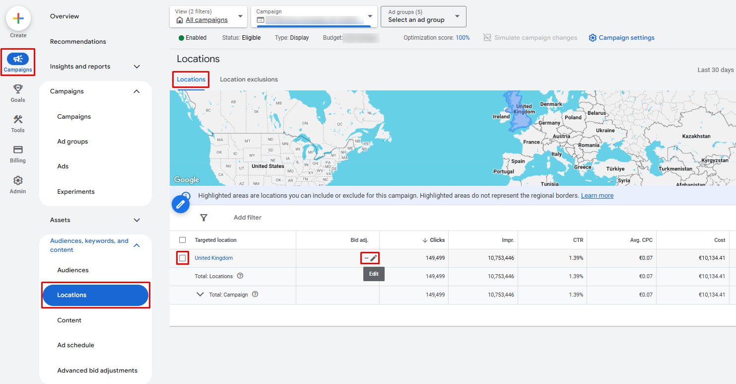Expand Insights and reports section
736x384 pixels.
click(x=137, y=67)
